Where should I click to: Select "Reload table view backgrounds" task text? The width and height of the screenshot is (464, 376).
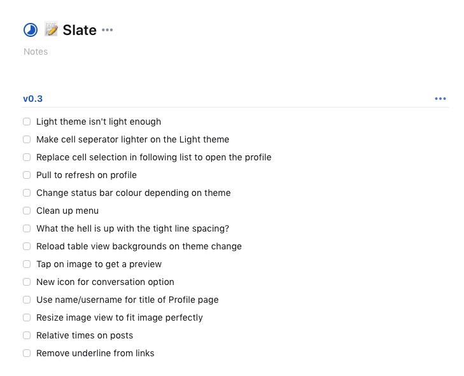pos(139,246)
